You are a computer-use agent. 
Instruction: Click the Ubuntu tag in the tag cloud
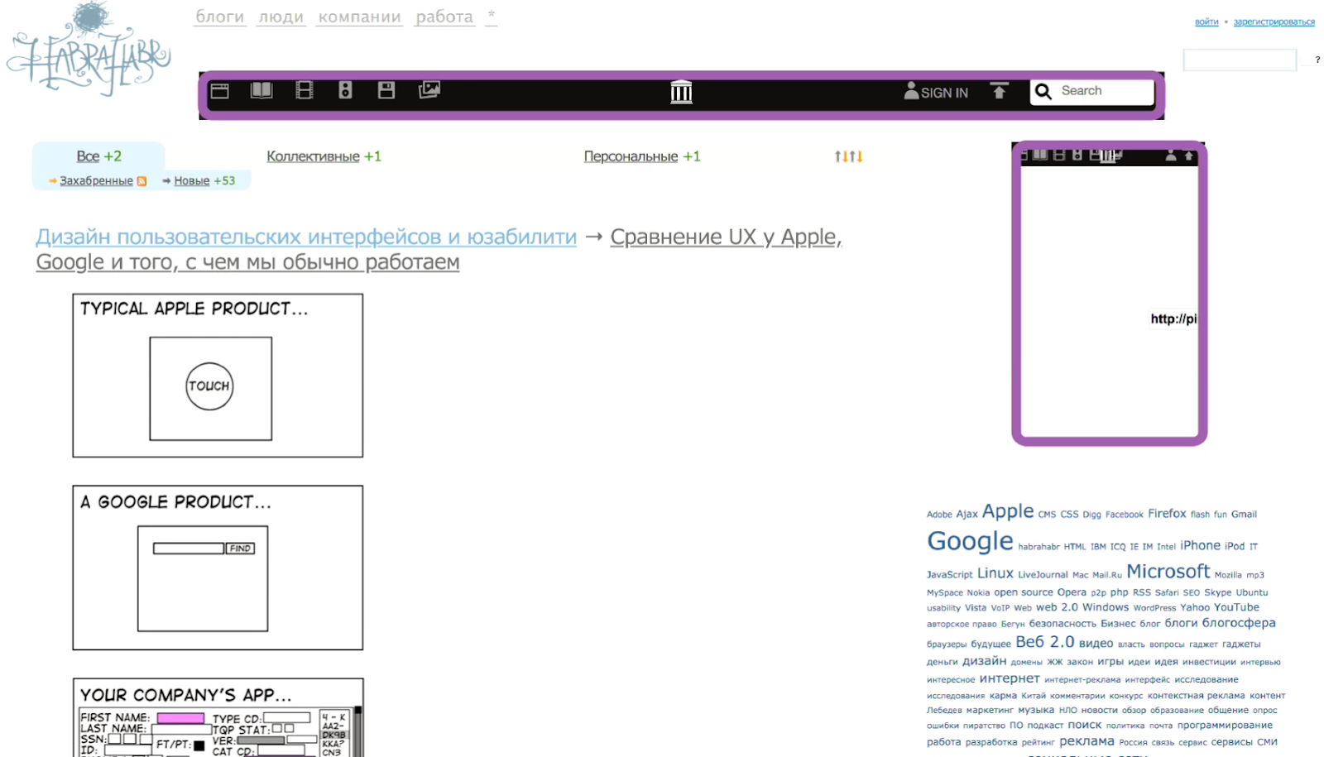(x=1252, y=592)
